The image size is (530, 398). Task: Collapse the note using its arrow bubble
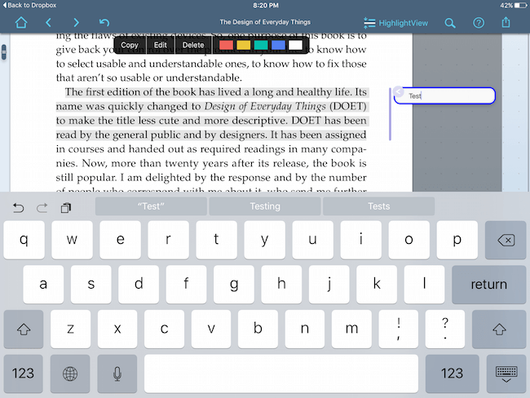pos(399,91)
